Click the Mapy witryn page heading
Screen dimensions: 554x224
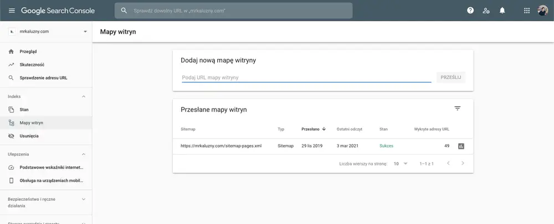118,32
